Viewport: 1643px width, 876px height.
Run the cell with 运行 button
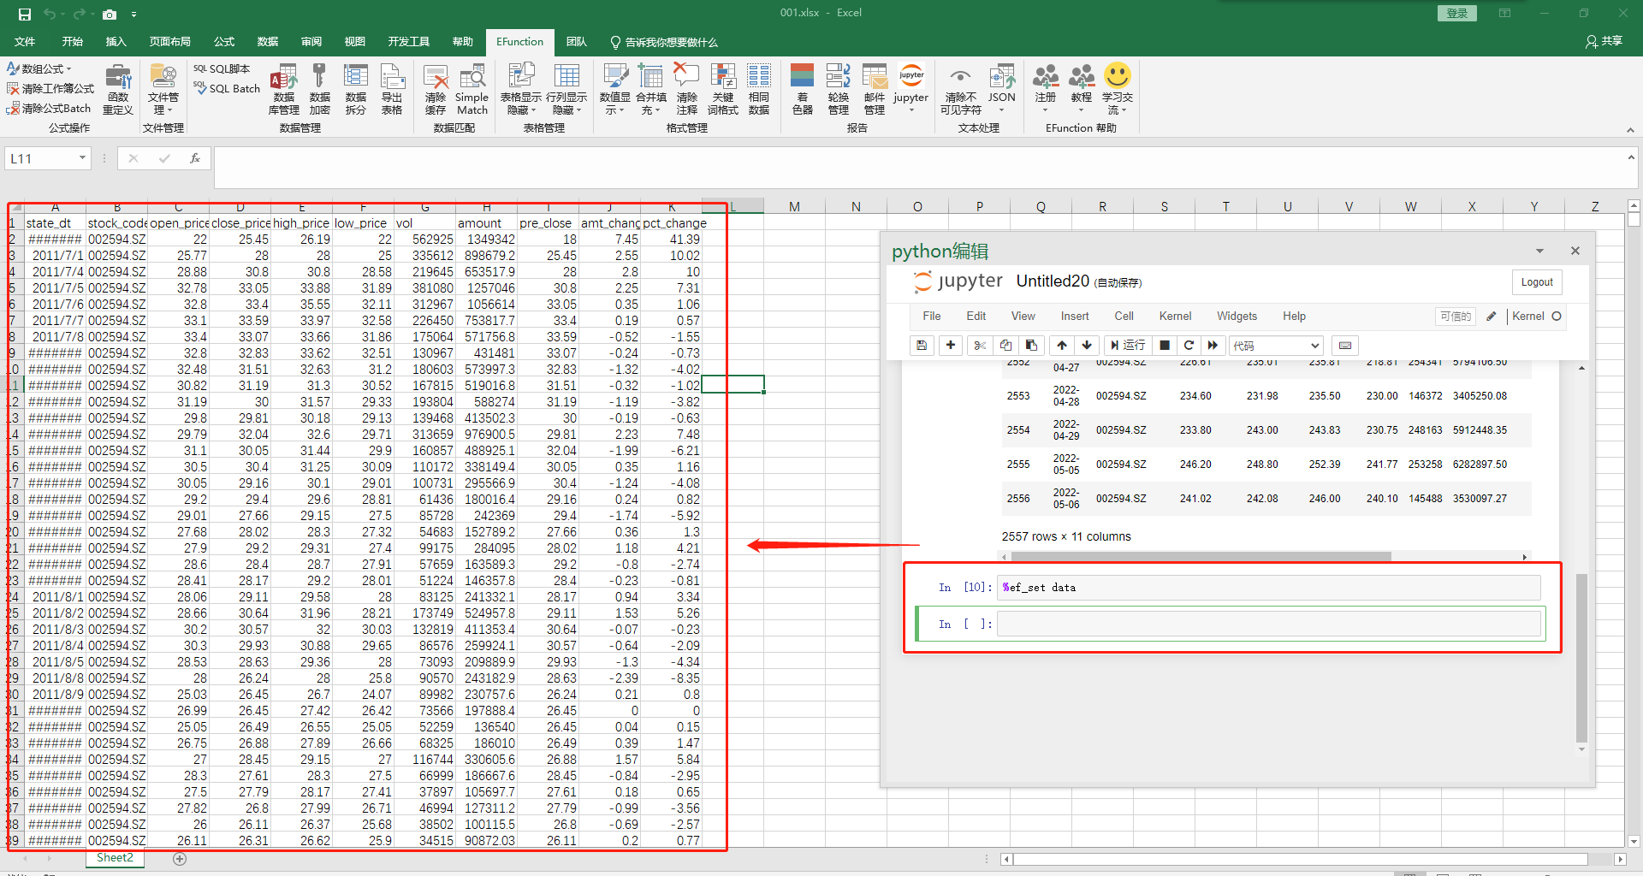[1127, 346]
